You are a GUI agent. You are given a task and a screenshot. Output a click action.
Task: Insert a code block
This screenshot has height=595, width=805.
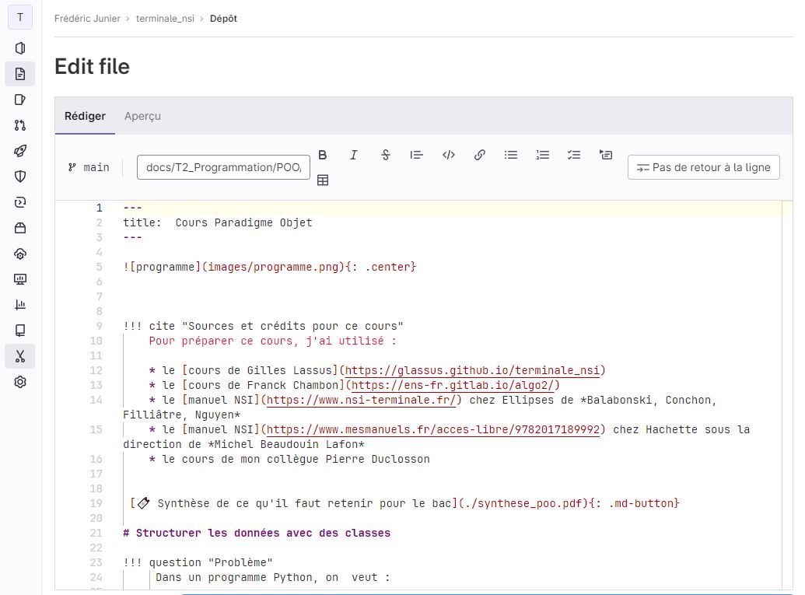449,155
